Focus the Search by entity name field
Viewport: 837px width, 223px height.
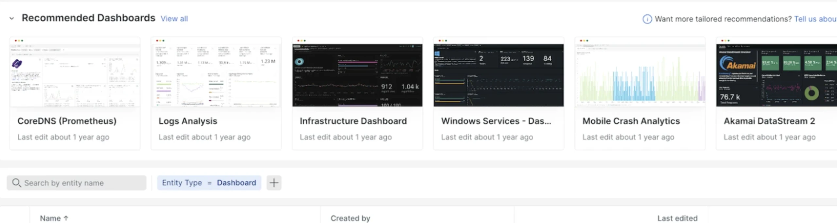coord(77,183)
